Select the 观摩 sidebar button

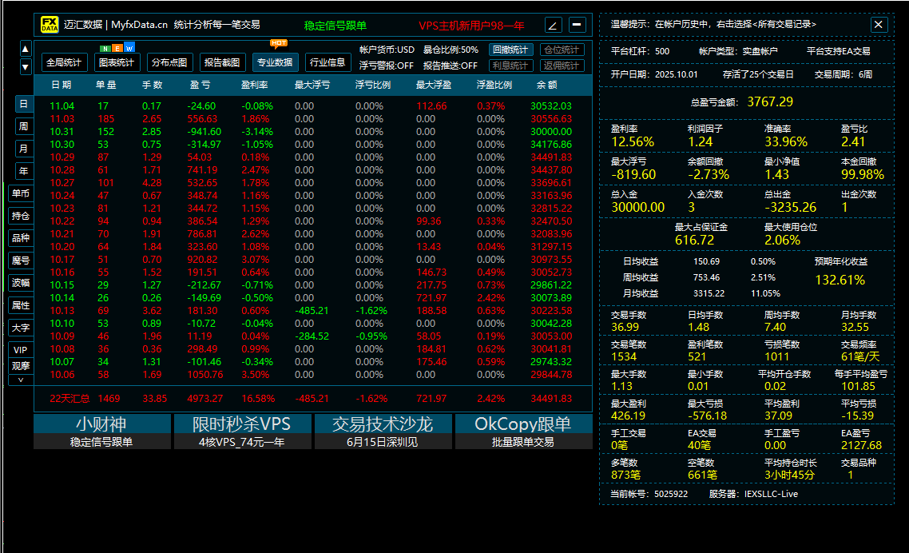coord(21,366)
